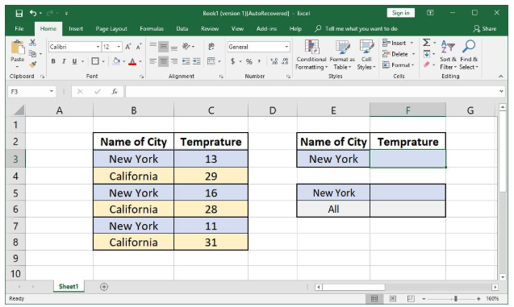Image resolution: width=514 pixels, height=307 pixels.
Task: Toggle Align Left alignment
Action: pyautogui.click(x=153, y=61)
